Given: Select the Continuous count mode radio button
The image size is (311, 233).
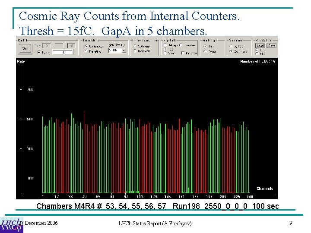Looking at the screenshot, I should click(x=86, y=46).
